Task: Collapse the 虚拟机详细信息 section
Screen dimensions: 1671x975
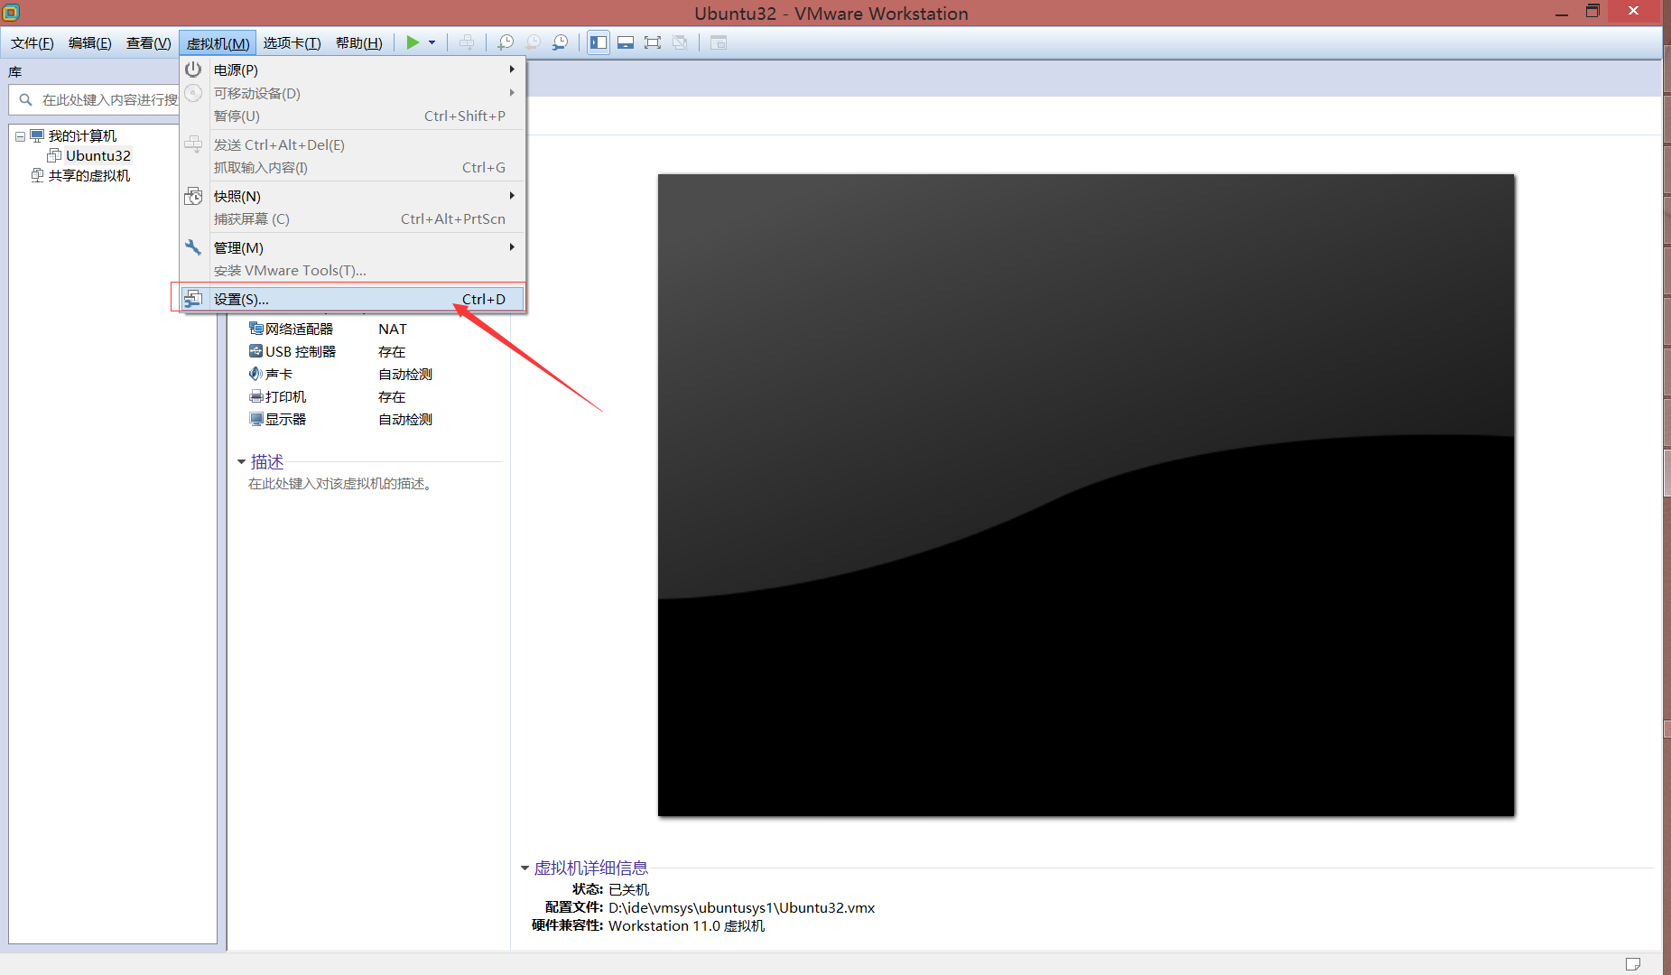Action: coord(525,868)
